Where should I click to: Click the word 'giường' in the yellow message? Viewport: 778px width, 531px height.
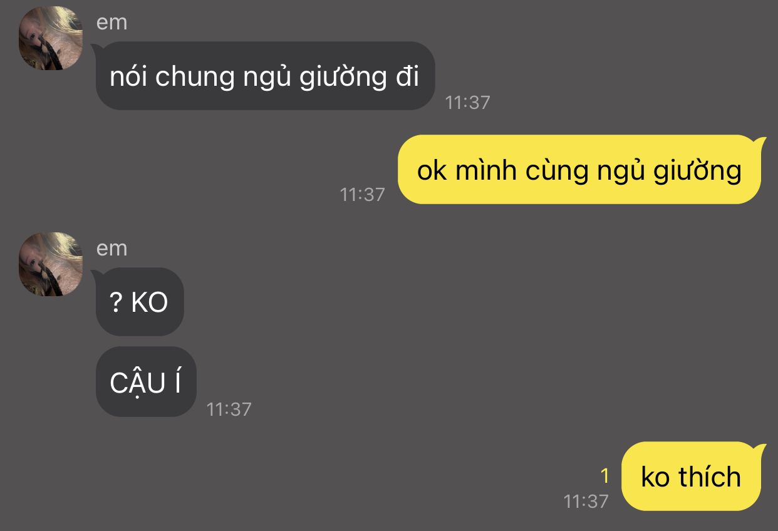tap(697, 171)
